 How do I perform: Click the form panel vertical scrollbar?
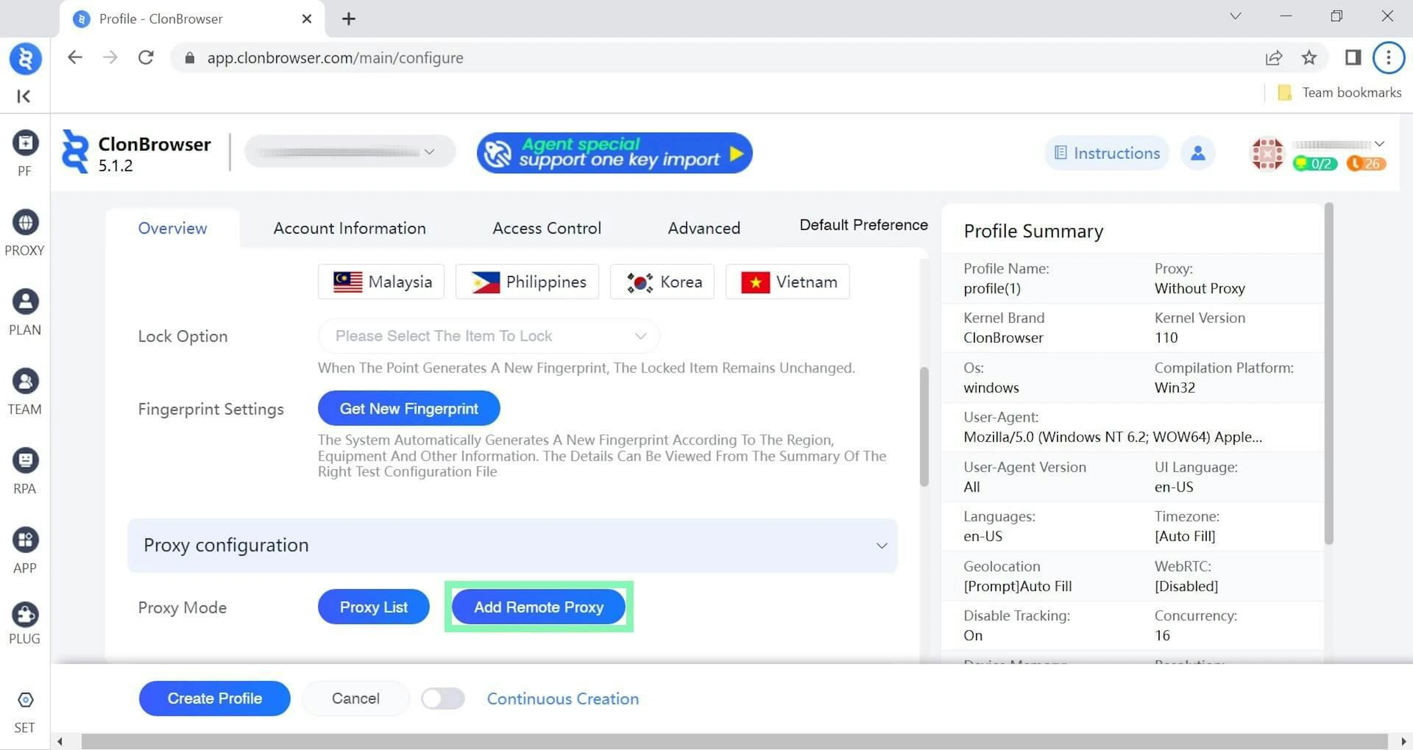point(924,426)
